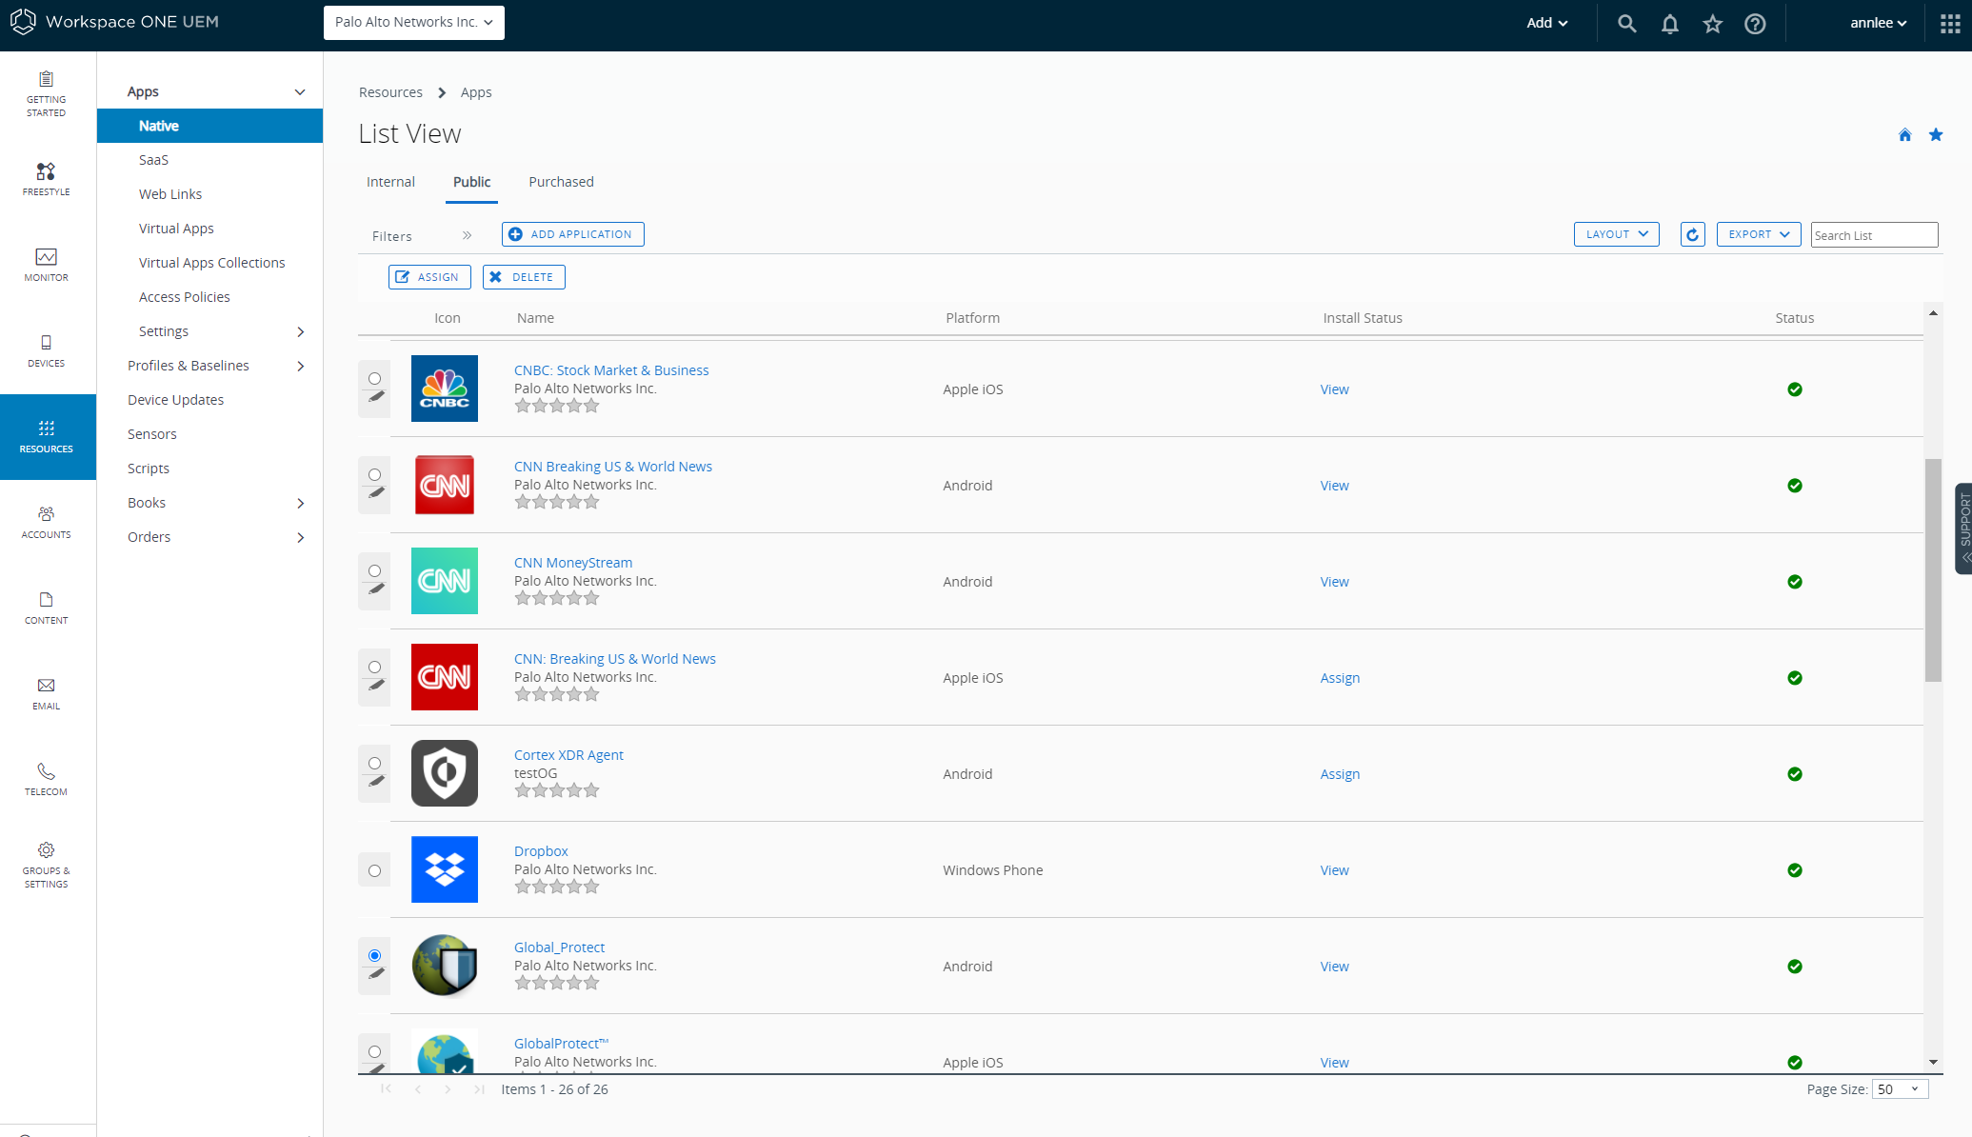This screenshot has height=1137, width=1972.
Task: Select the Dropbox row radio button
Action: pos(374,870)
